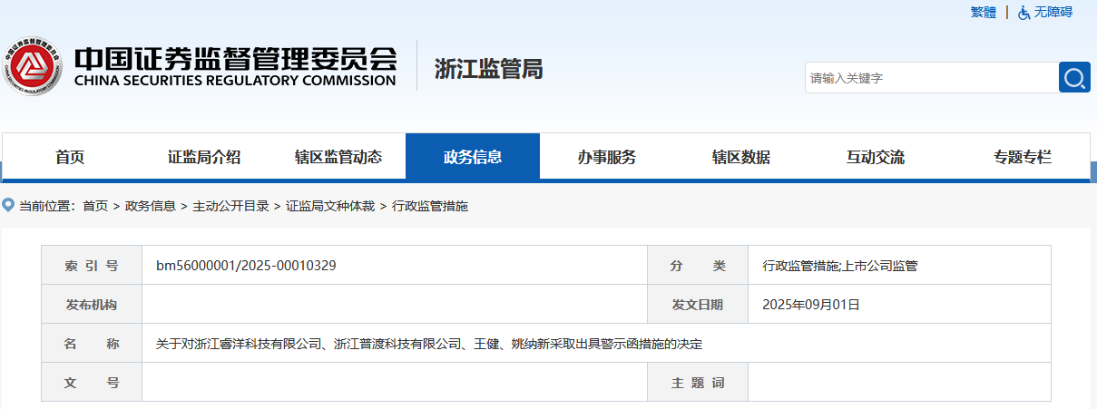Click the 文号 label cell
This screenshot has width=1097, height=409.
pos(92,383)
